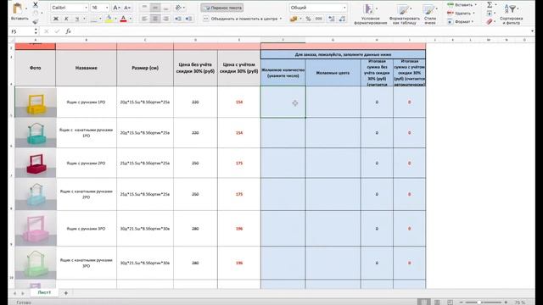Select the Размер (см) header cell

pyautogui.click(x=145, y=68)
